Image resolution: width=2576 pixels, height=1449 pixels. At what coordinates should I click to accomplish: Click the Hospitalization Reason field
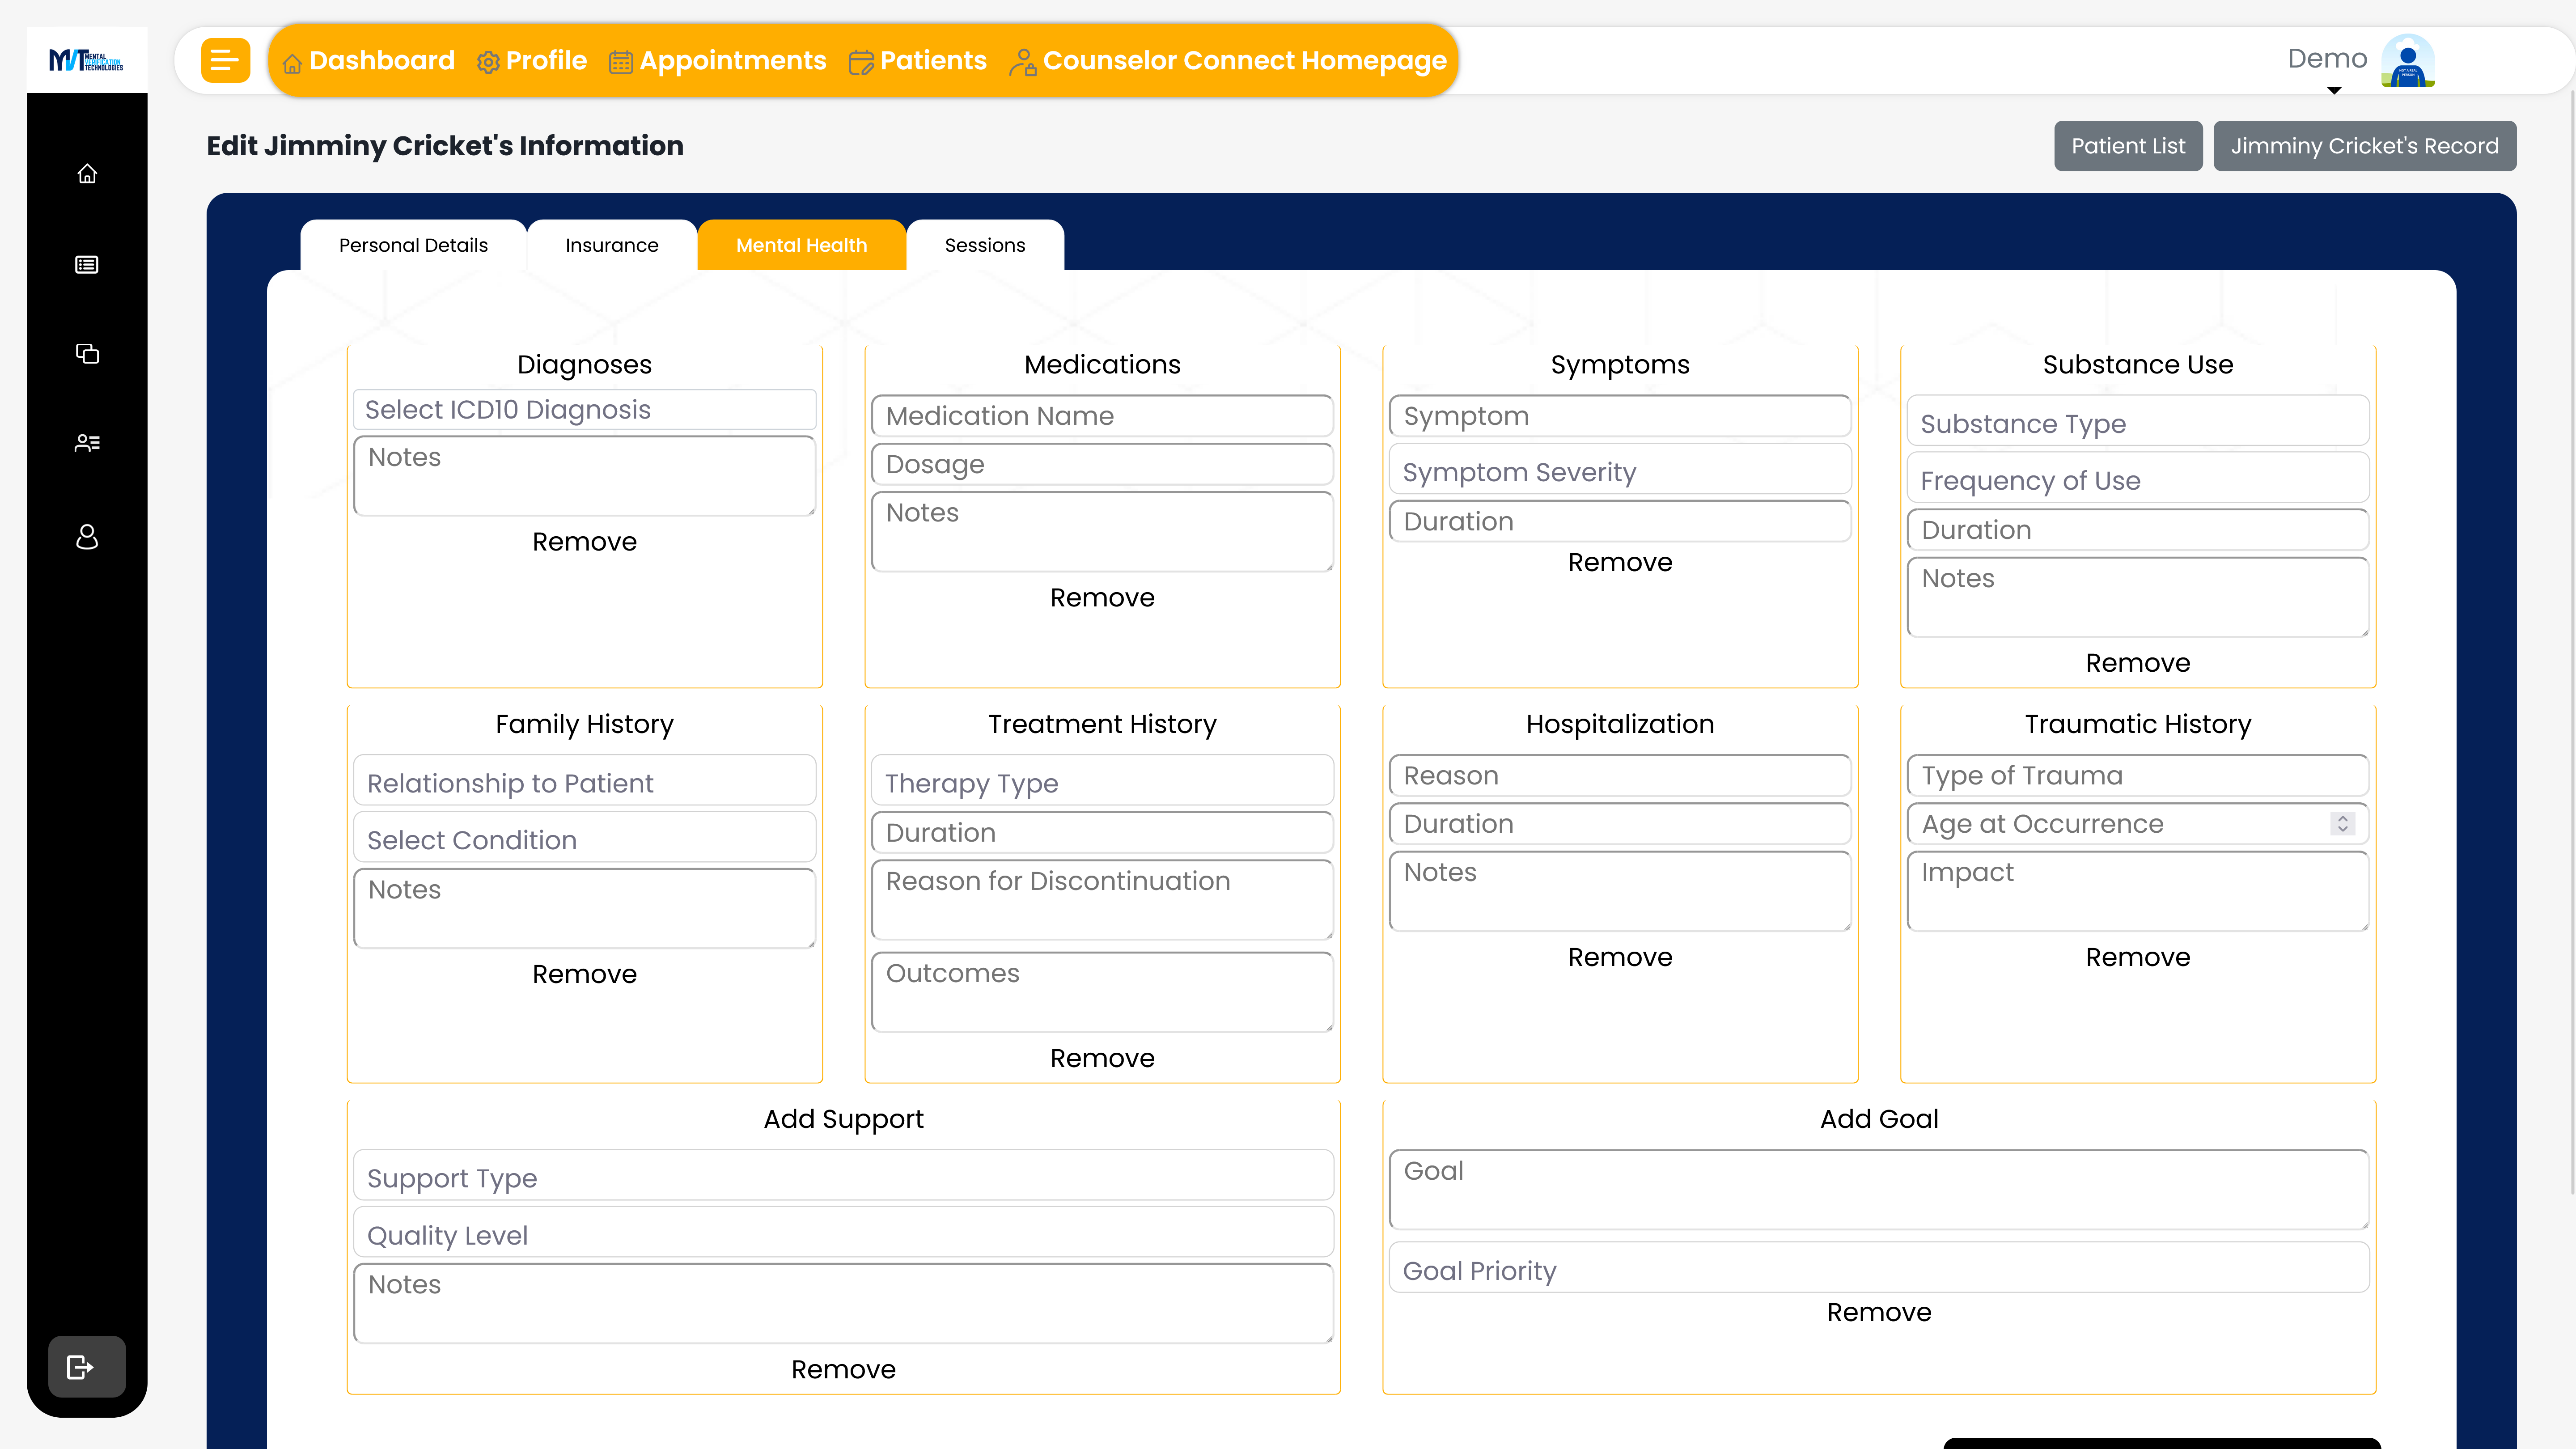coord(1620,776)
